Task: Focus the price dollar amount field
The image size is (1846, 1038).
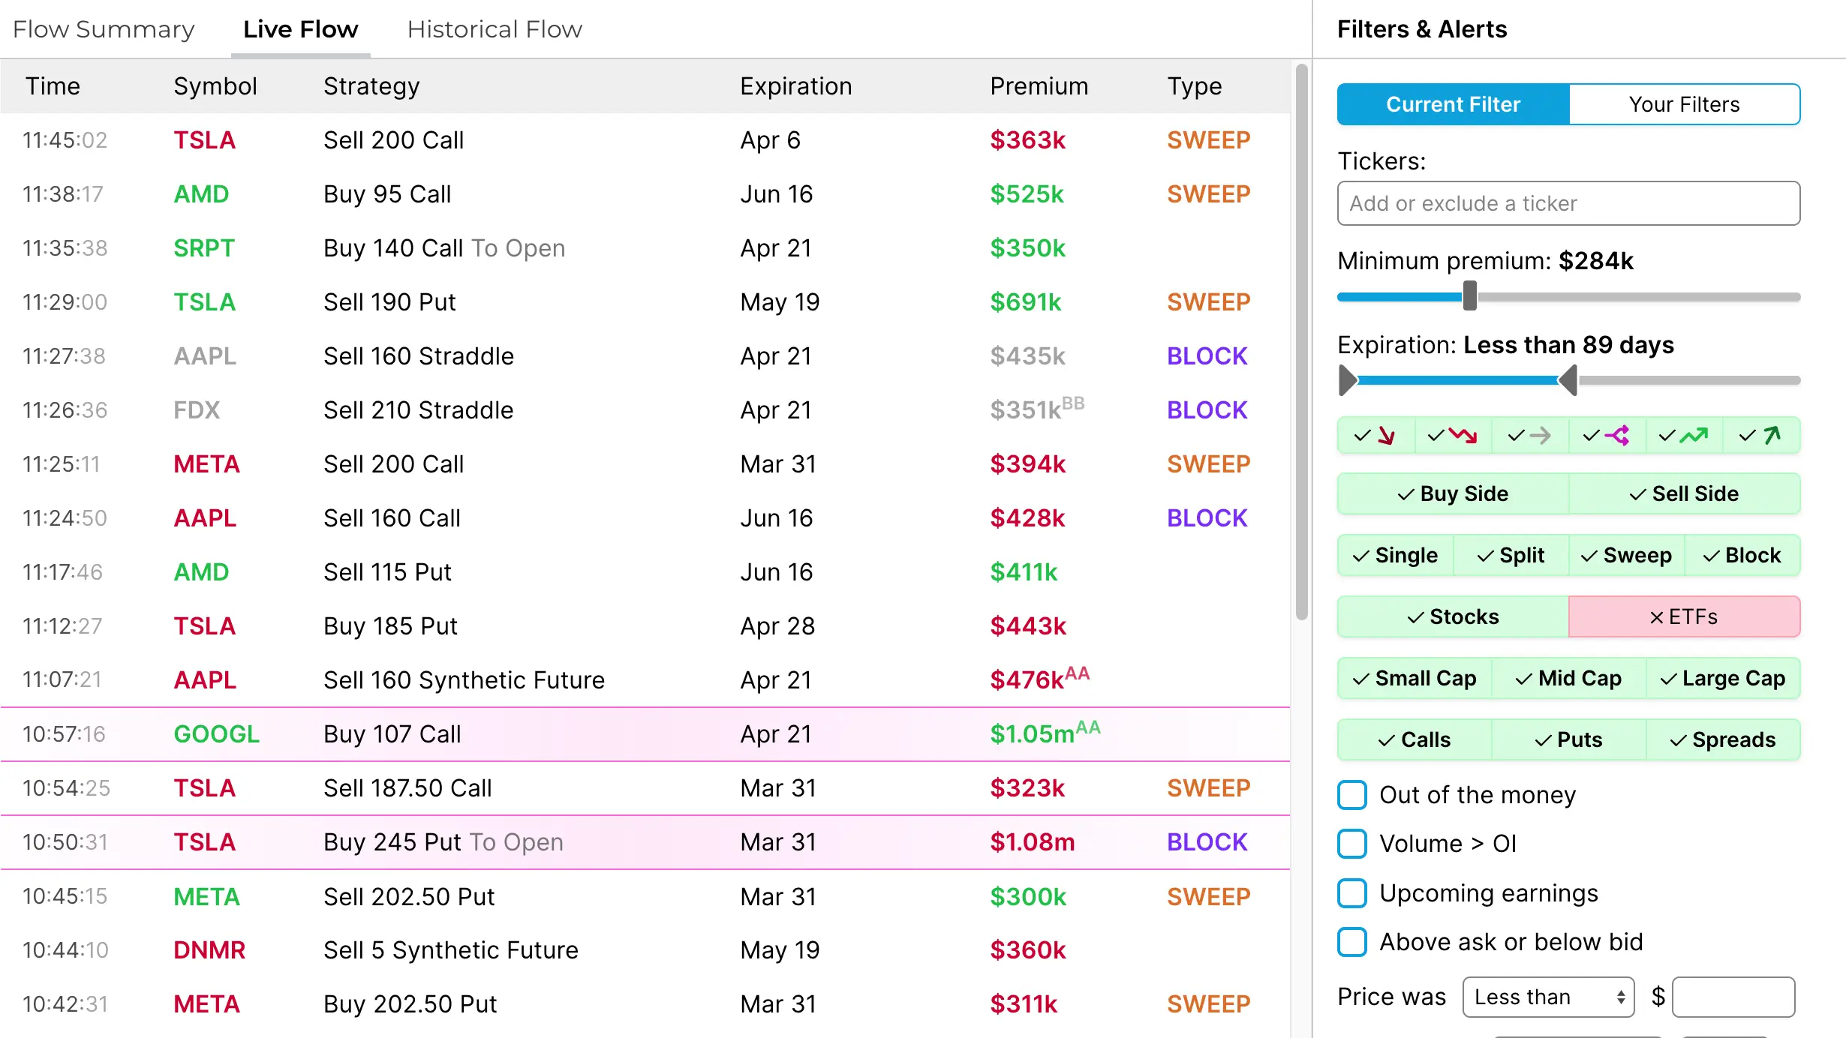Action: point(1733,997)
